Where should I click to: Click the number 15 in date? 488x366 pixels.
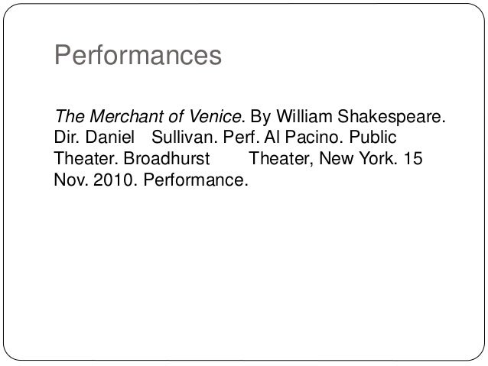coord(413,158)
